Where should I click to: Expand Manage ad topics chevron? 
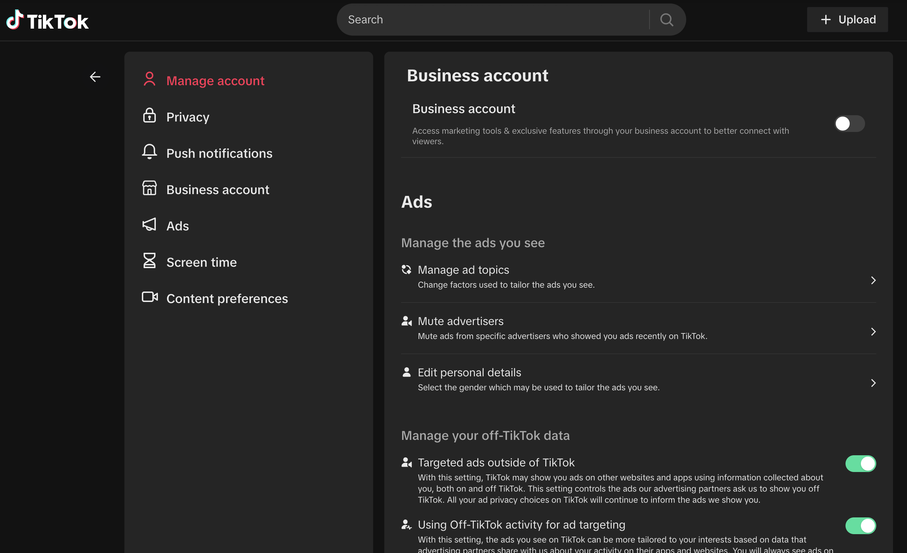tap(873, 280)
